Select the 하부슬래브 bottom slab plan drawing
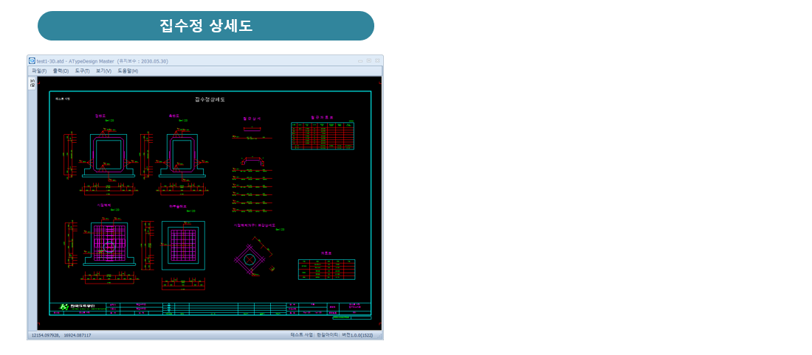The image size is (812, 355). click(183, 247)
